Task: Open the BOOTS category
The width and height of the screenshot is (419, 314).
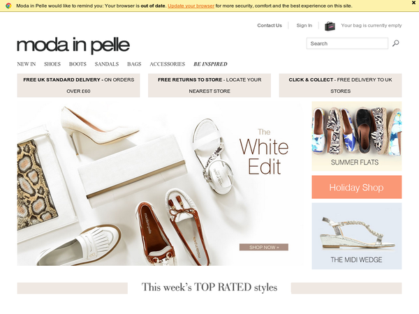Action: [78, 64]
